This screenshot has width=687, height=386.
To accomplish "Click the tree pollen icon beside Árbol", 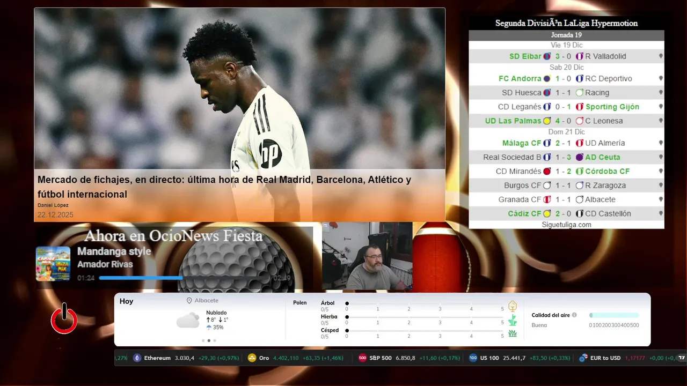I will coord(513,306).
